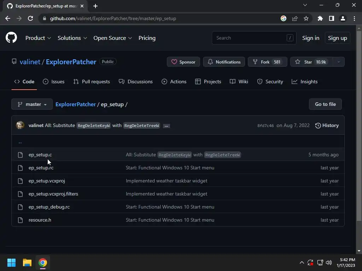The height and width of the screenshot is (271, 362).
Task: Open the ep_setup.vcxproj file
Action: point(47,181)
